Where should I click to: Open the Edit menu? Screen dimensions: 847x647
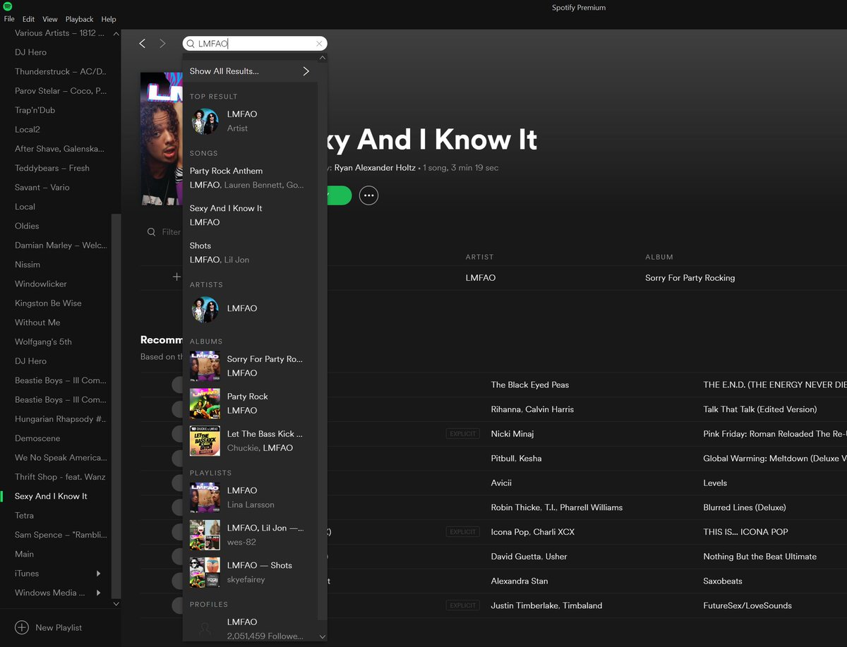pos(28,19)
